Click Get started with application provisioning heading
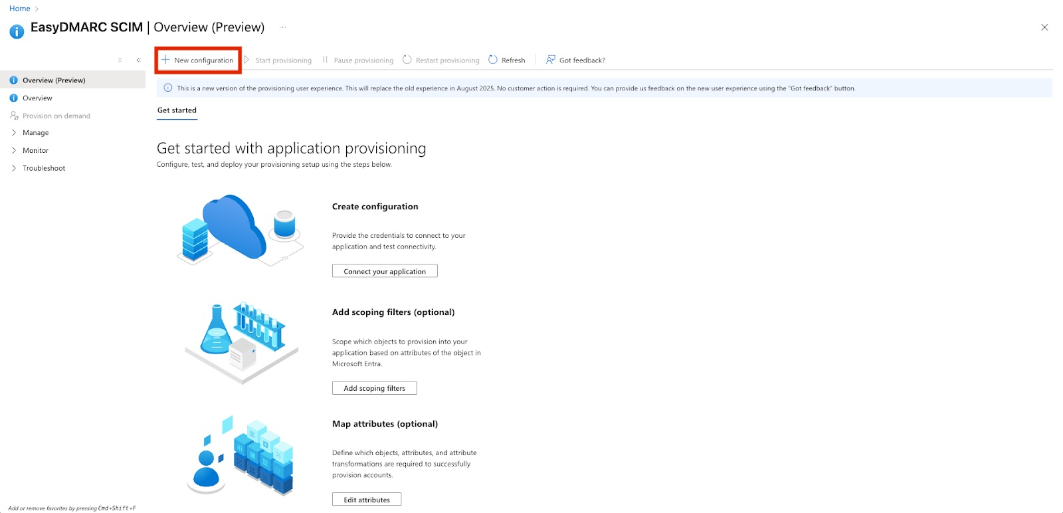1063x513 pixels. tap(292, 148)
